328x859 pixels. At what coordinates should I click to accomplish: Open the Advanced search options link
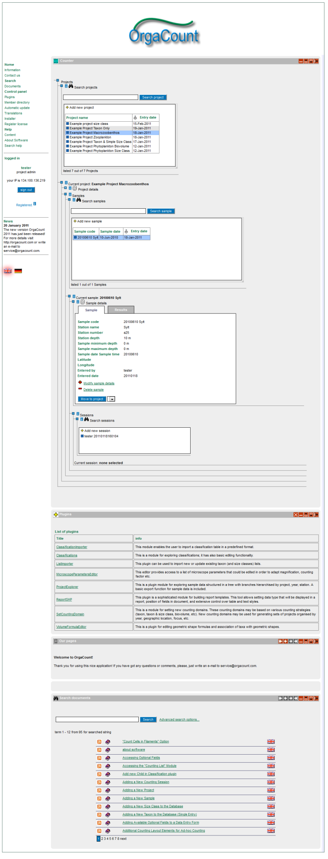tap(179, 720)
